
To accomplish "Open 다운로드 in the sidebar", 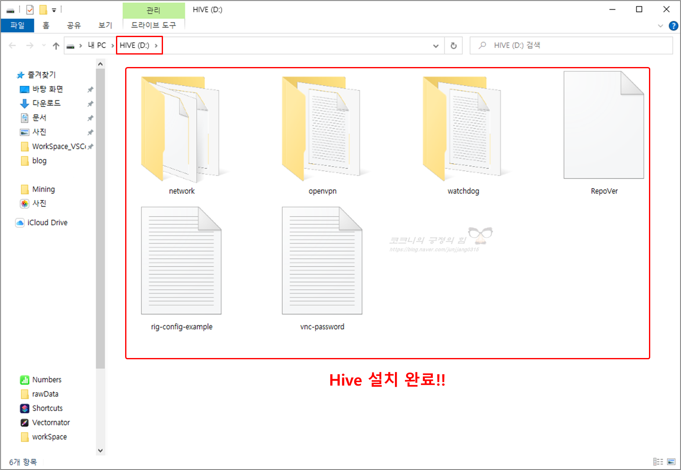I will [41, 103].
